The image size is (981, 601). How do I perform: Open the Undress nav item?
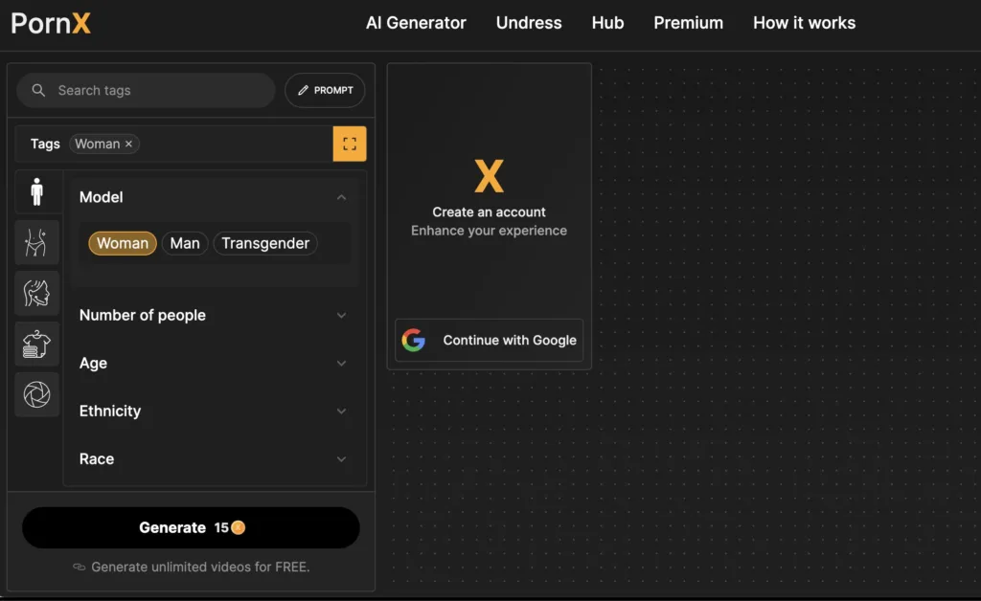pyautogui.click(x=529, y=23)
